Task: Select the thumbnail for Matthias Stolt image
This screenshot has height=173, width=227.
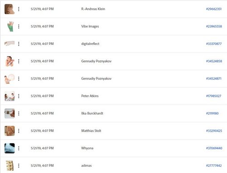Action: [10, 131]
